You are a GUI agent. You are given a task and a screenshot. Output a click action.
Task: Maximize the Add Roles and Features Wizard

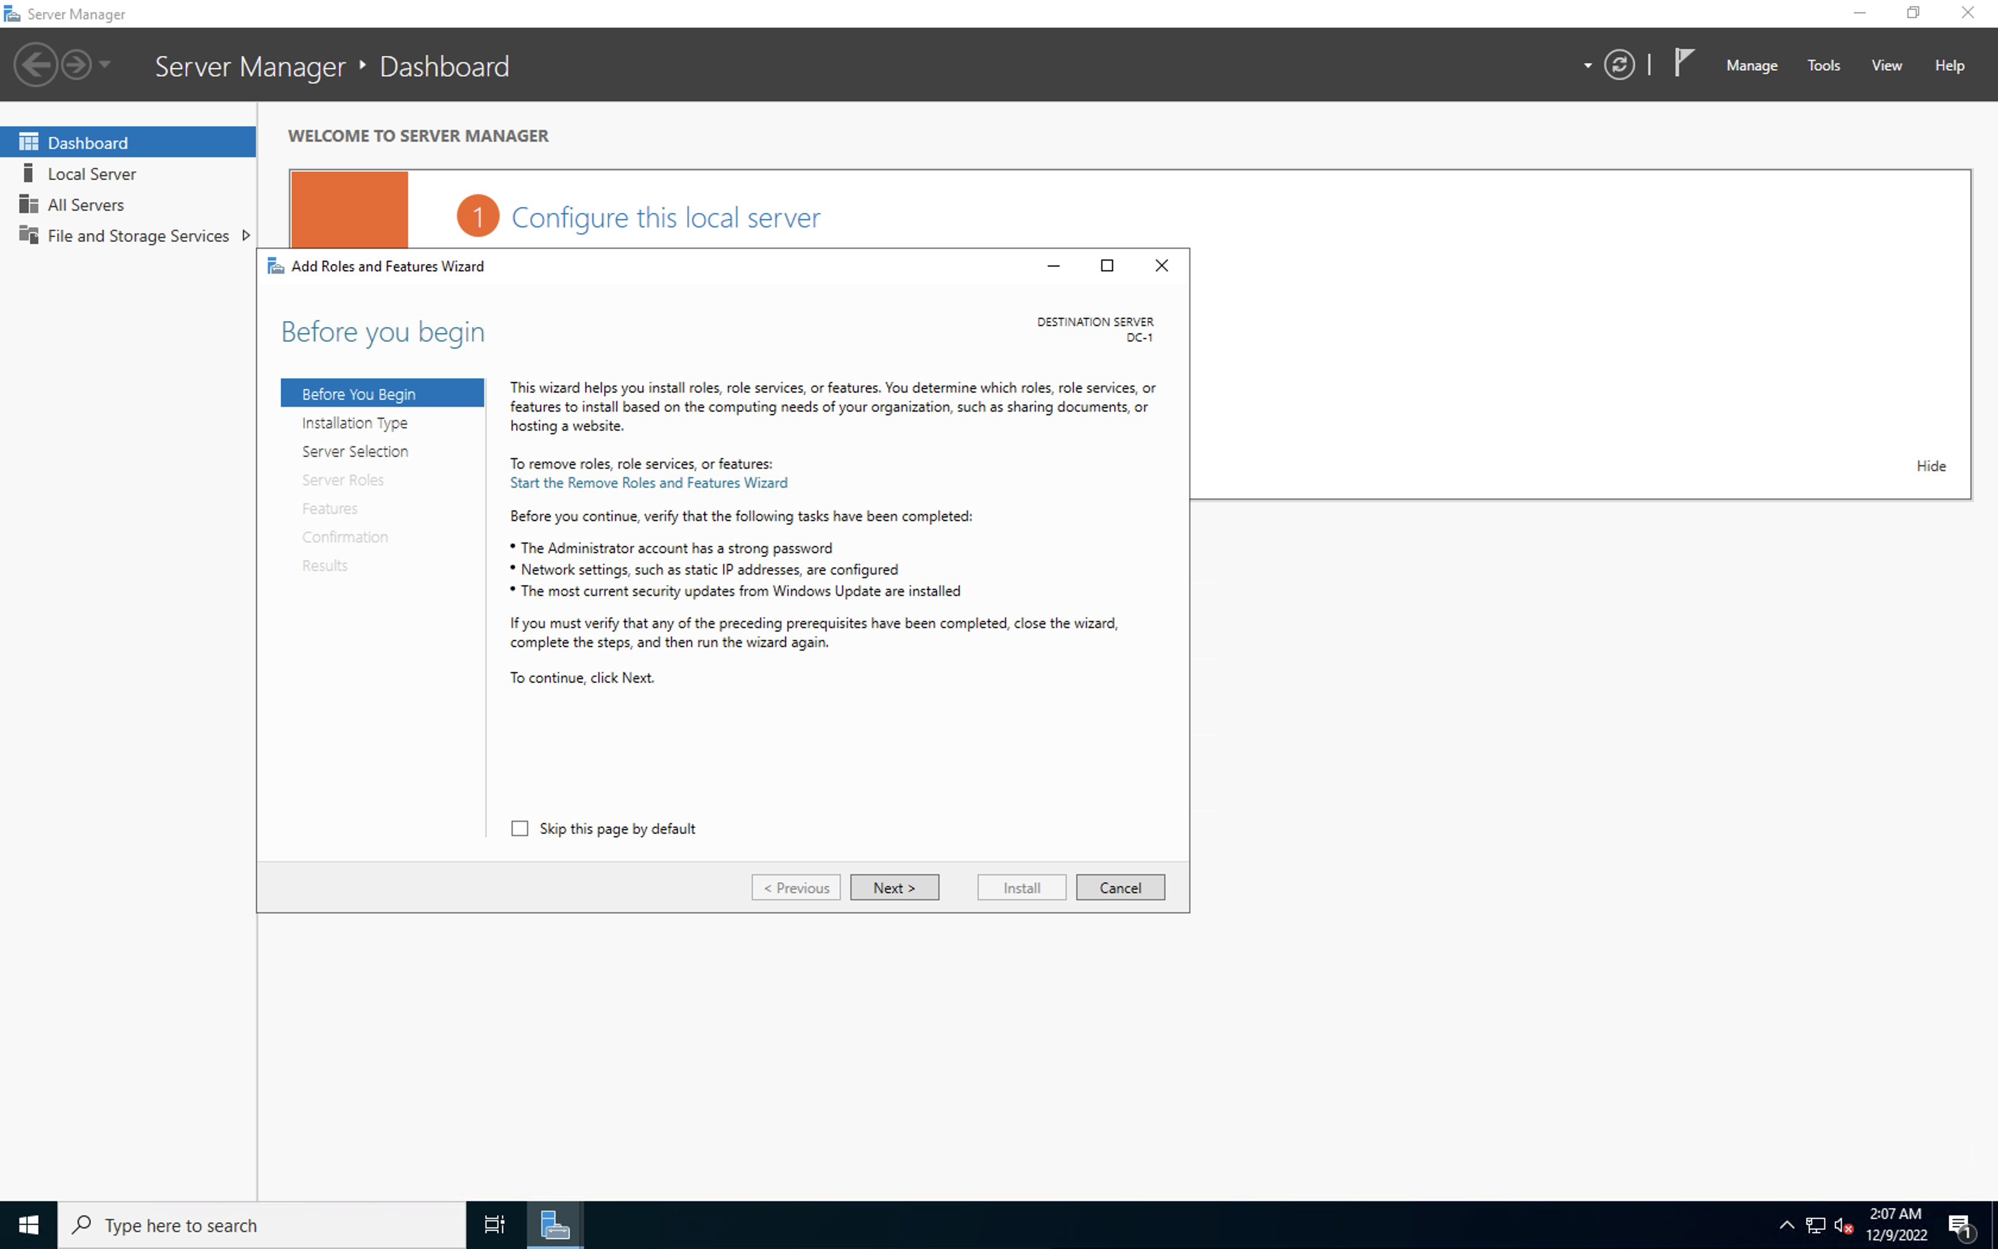click(x=1107, y=265)
